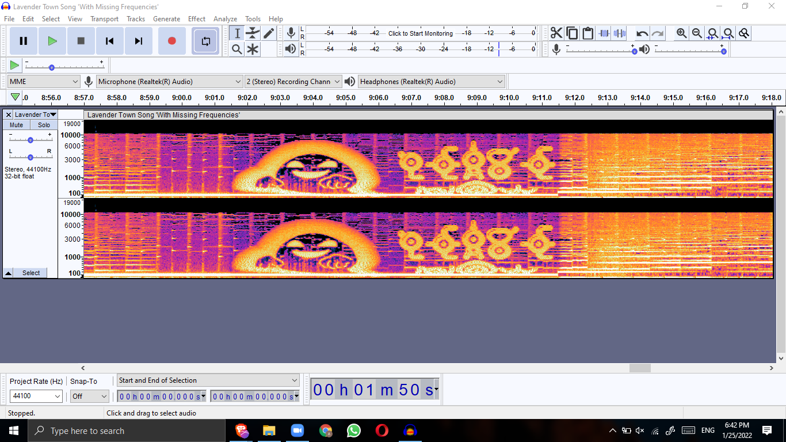This screenshot has width=786, height=442.
Task: Click the record meter microphone icon
Action: 291,33
